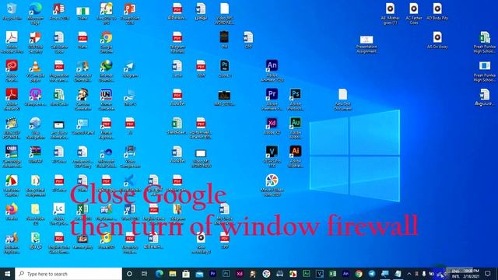Select the New Text Document desktop file
498x280 pixels.
[x=342, y=100]
